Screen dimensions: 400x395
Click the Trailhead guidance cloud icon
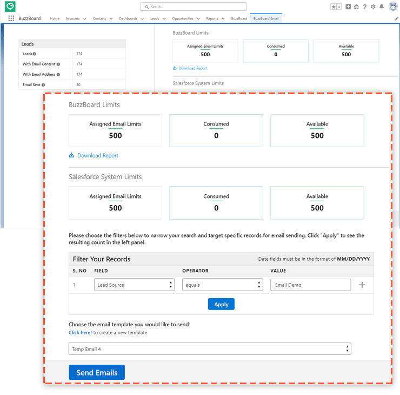[x=356, y=7]
